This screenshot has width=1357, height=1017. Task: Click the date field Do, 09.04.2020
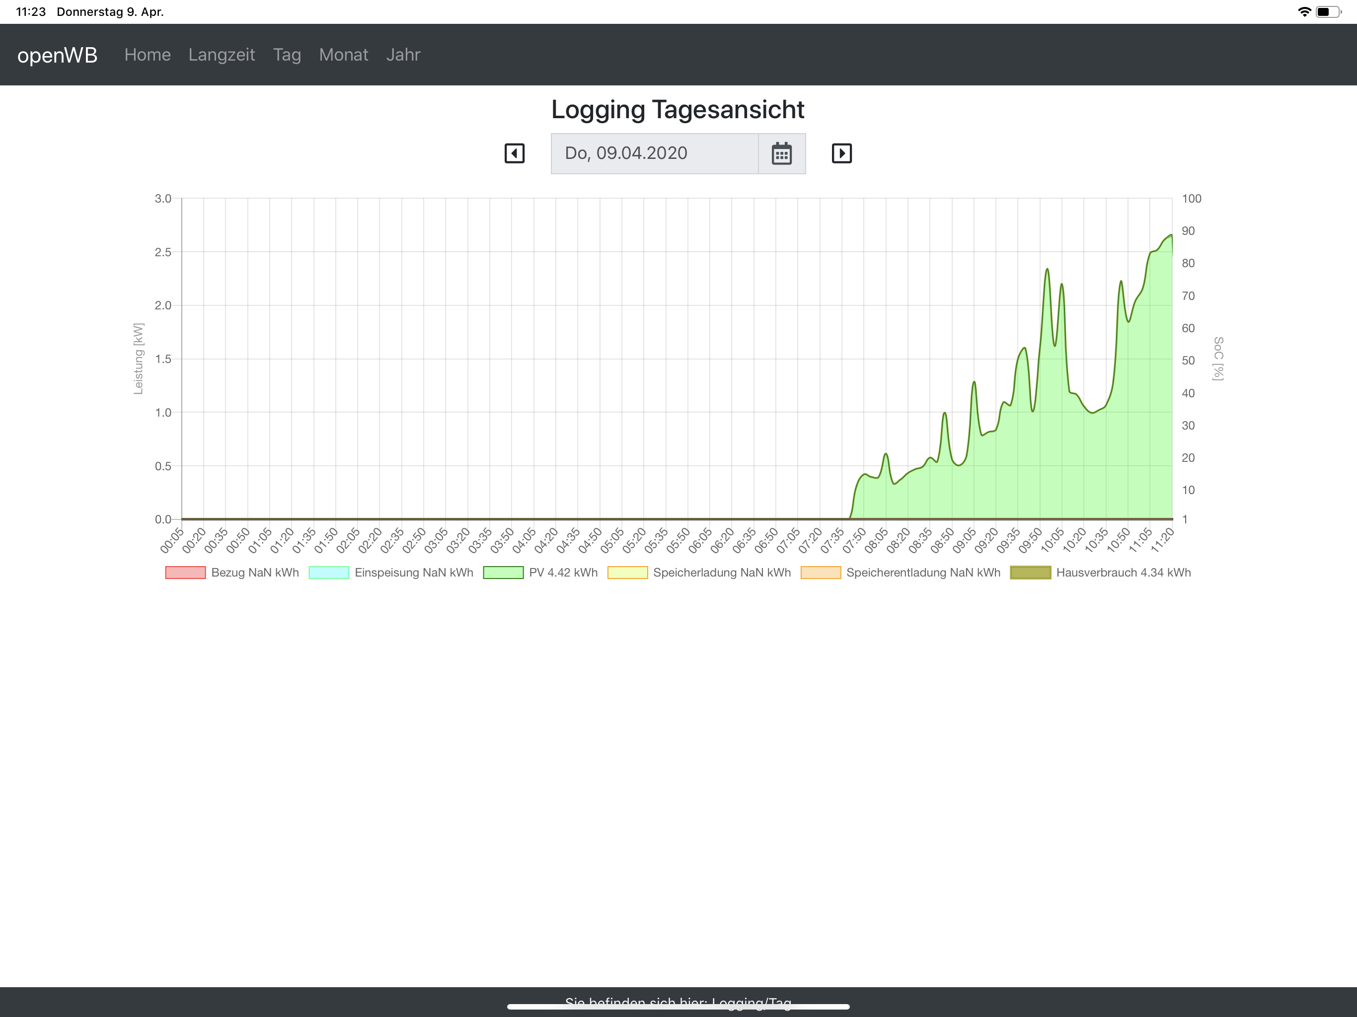pyautogui.click(x=654, y=153)
